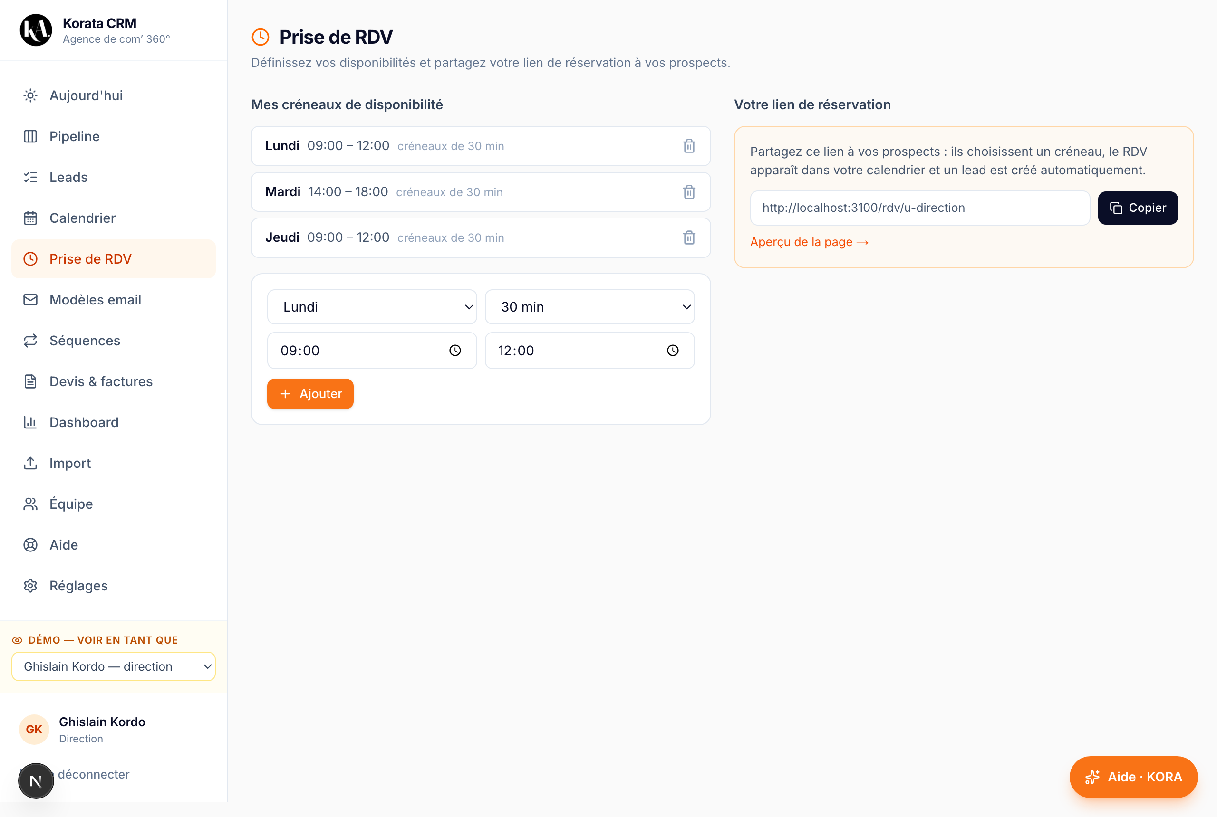Open the Leads list
The image size is (1217, 817).
114,177
